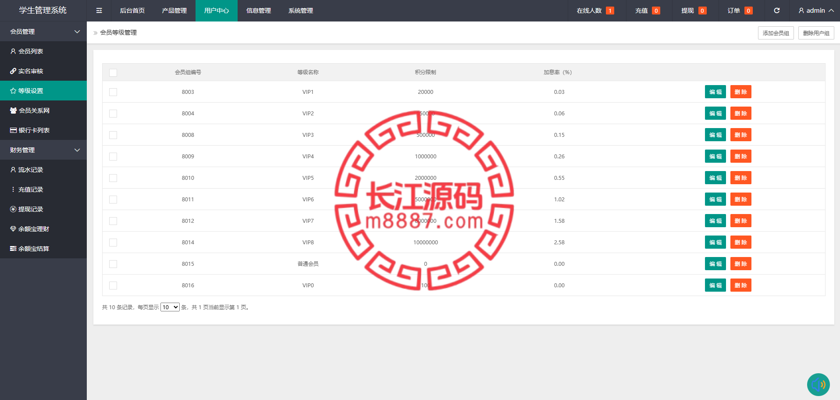Edit the VIP7 level row
This screenshot has width=840, height=400.
click(715, 221)
